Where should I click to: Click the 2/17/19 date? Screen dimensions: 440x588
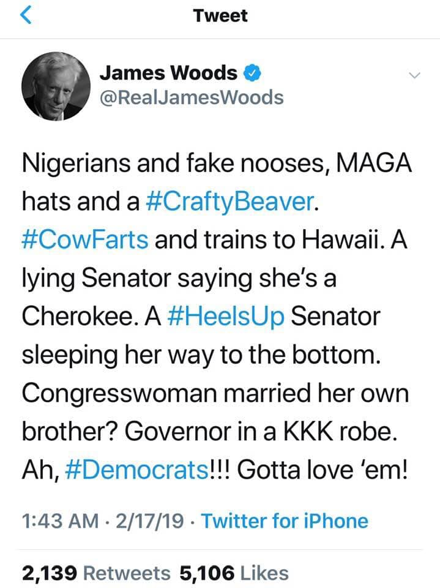pos(150,521)
